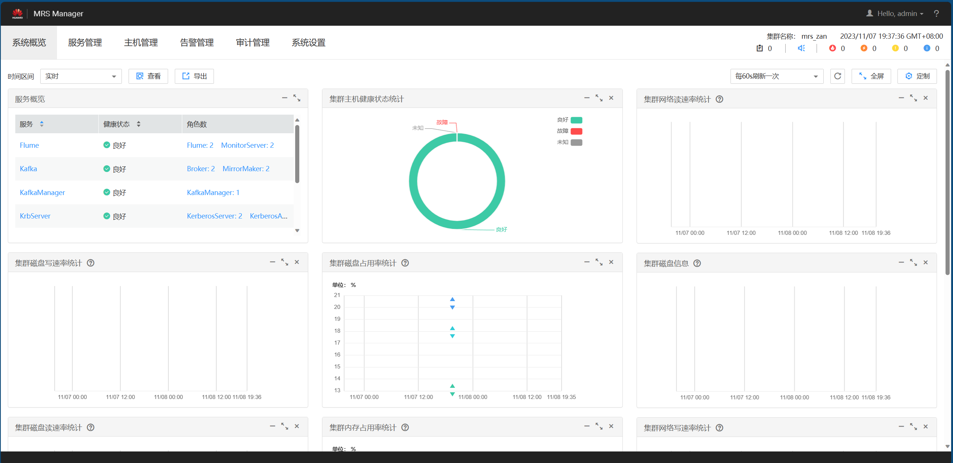Switch to 服务管理 tab
Viewport: 953px width, 463px height.
(85, 43)
